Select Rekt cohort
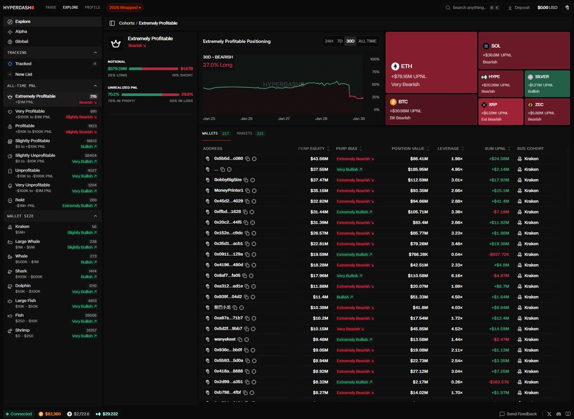This screenshot has height=419, width=574. [x=52, y=203]
